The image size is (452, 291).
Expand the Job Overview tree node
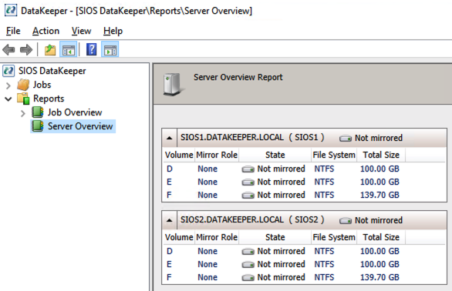(x=23, y=113)
